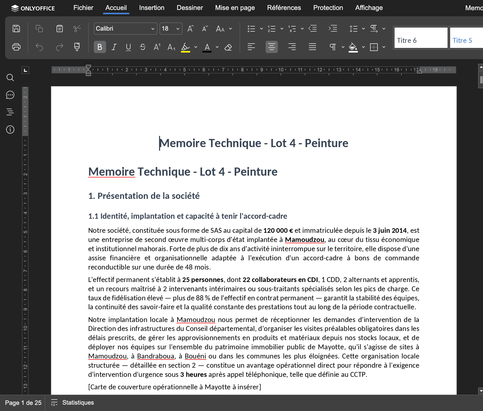The height and width of the screenshot is (411, 483).
Task: Toggle strikethrough formatting
Action: [x=143, y=47]
